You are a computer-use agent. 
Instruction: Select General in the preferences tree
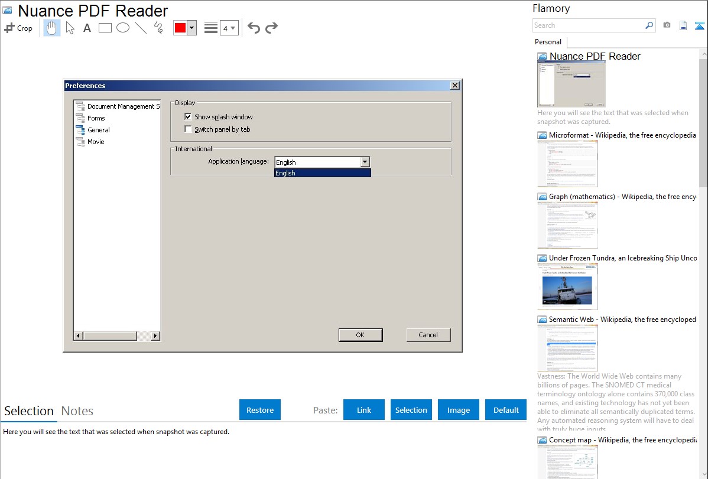click(93, 130)
